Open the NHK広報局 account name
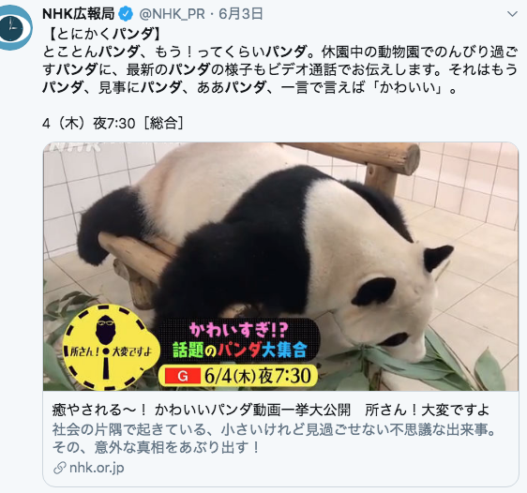Screen dimensions: 527x493 [x=79, y=14]
